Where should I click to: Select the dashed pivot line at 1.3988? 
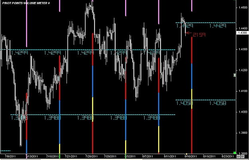pos(93,115)
